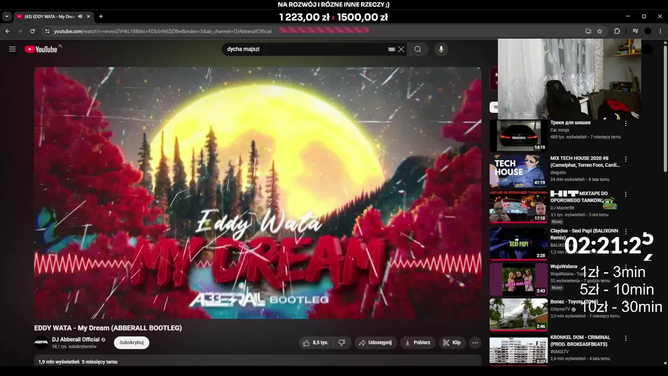Click the browser address bar URL

(163, 31)
